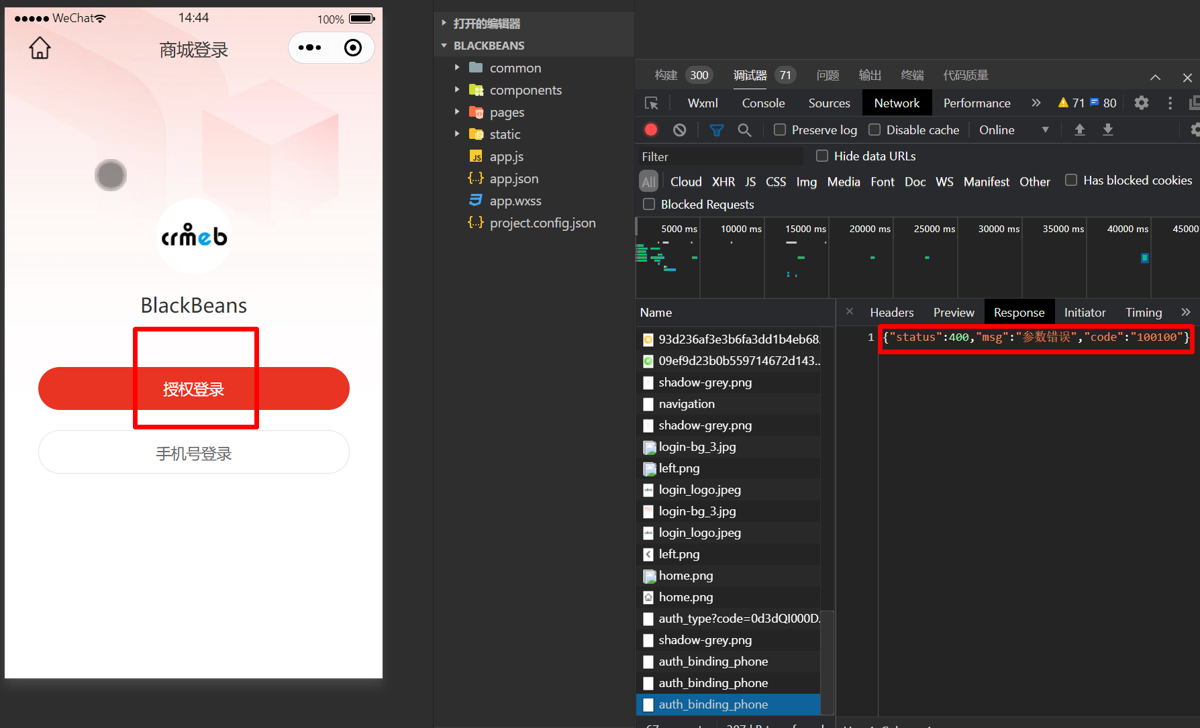Switch to the 问题 tab
This screenshot has height=728, width=1200.
click(828, 74)
